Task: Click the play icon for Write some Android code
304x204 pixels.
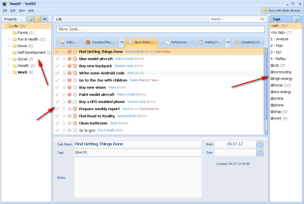Action: pyautogui.click(x=64, y=73)
